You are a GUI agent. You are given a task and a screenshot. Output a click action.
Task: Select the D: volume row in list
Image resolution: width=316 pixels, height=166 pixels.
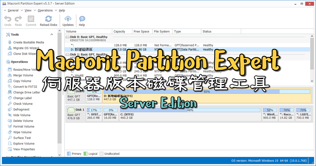click(x=187, y=49)
